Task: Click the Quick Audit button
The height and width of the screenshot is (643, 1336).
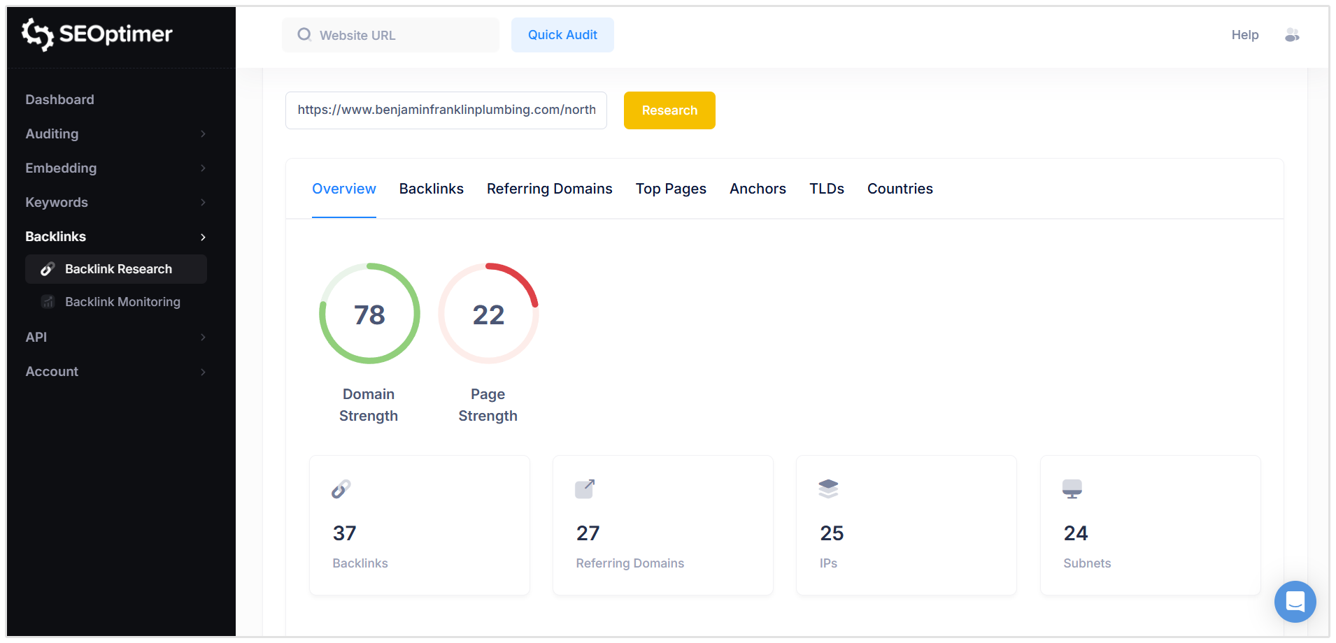Action: pyautogui.click(x=562, y=34)
